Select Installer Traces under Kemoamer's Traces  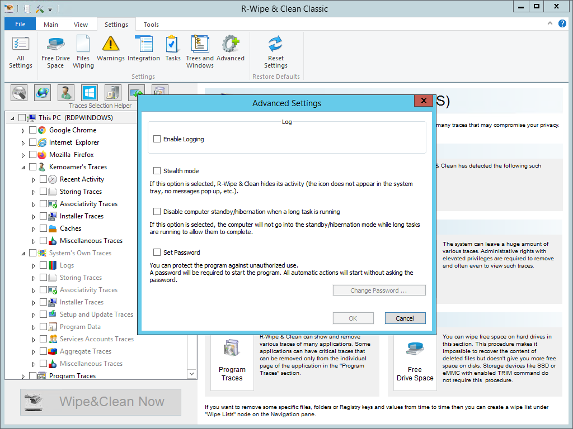point(82,216)
